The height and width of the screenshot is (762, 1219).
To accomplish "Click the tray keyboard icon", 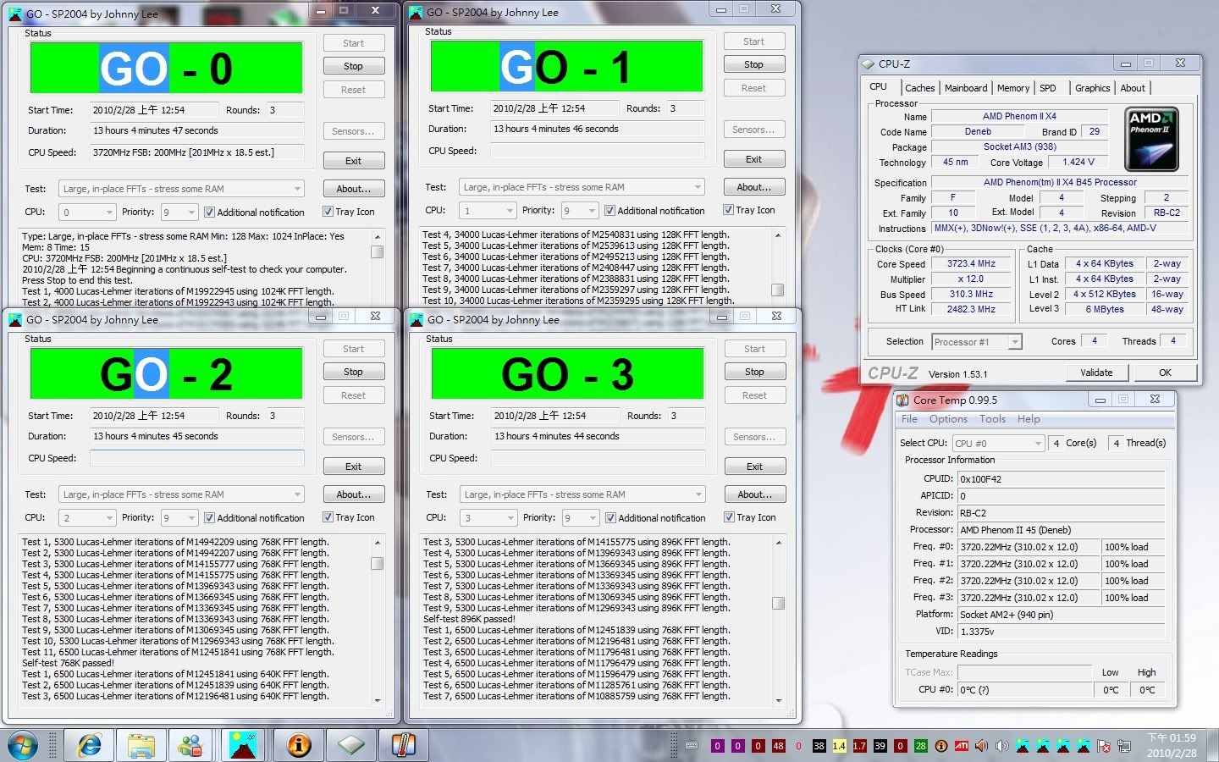I will (692, 746).
